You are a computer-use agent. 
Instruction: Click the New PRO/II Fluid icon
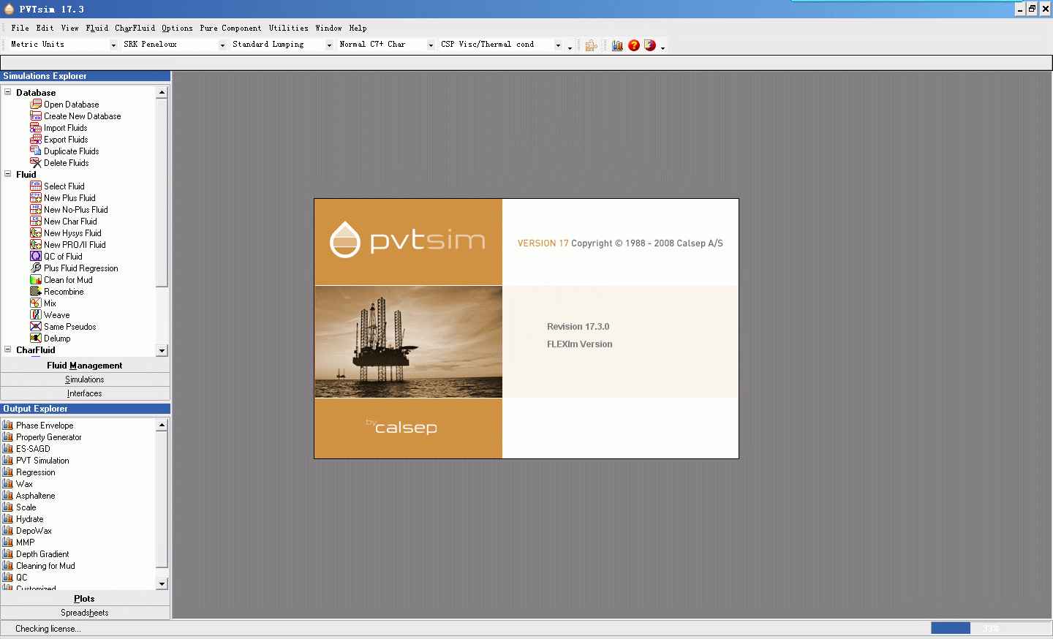pyautogui.click(x=36, y=245)
